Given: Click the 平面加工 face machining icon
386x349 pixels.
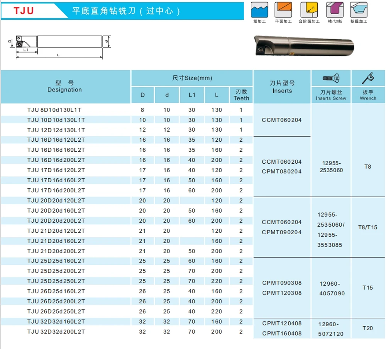Looking at the screenshot, I should point(283,10).
